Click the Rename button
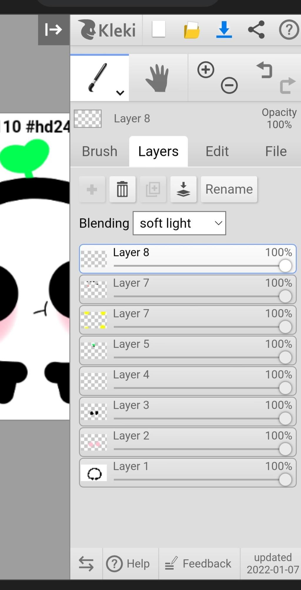Image resolution: width=301 pixels, height=590 pixels. tap(229, 189)
